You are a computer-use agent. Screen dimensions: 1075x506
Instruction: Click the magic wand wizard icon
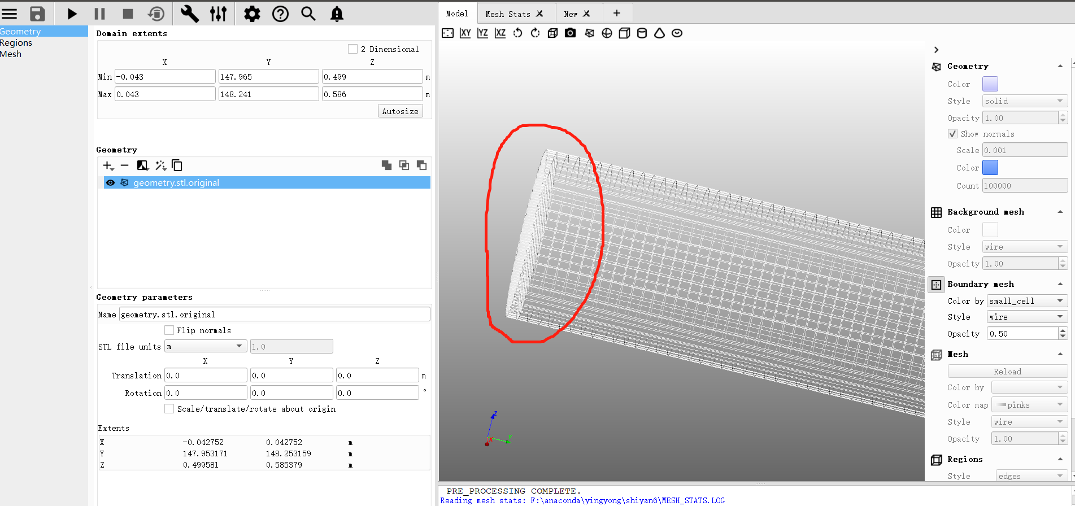tap(160, 165)
